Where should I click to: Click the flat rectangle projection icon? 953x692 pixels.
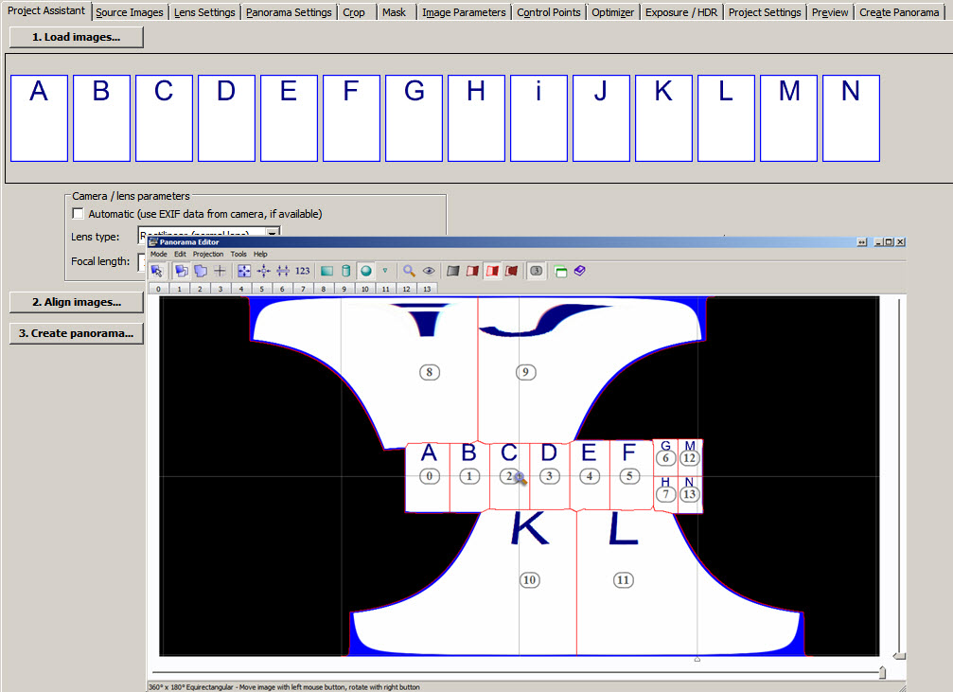tap(326, 271)
